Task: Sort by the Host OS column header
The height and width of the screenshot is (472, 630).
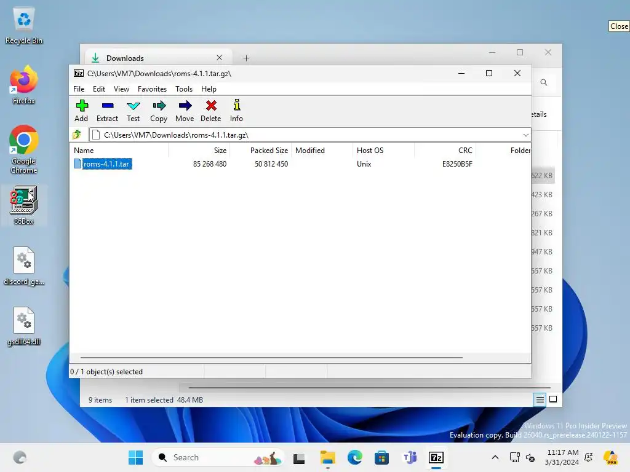Action: [x=383, y=151]
